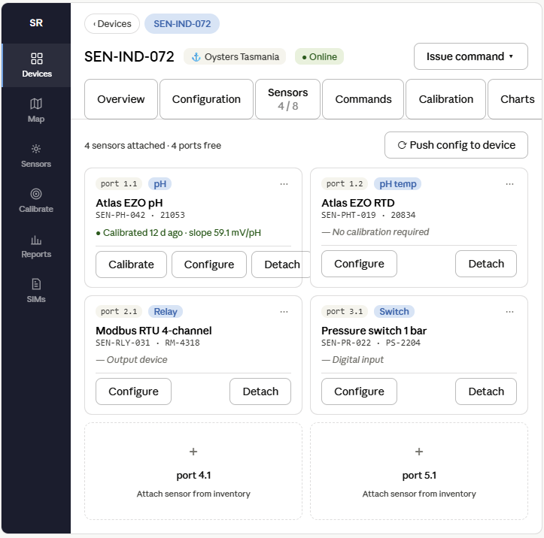Click the 'Atlas EZO RTD' sensor name
This screenshot has width=544, height=538.
coord(358,203)
